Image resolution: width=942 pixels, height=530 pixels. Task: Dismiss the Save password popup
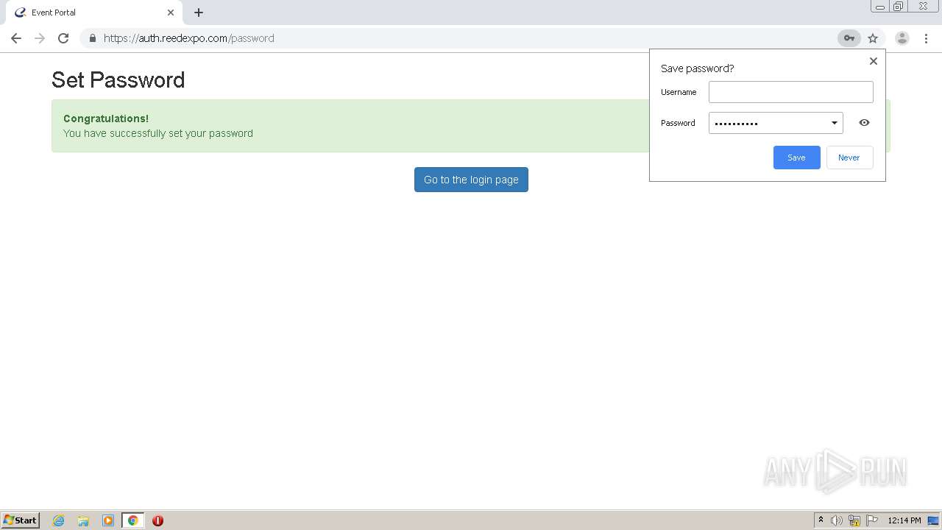tap(874, 61)
